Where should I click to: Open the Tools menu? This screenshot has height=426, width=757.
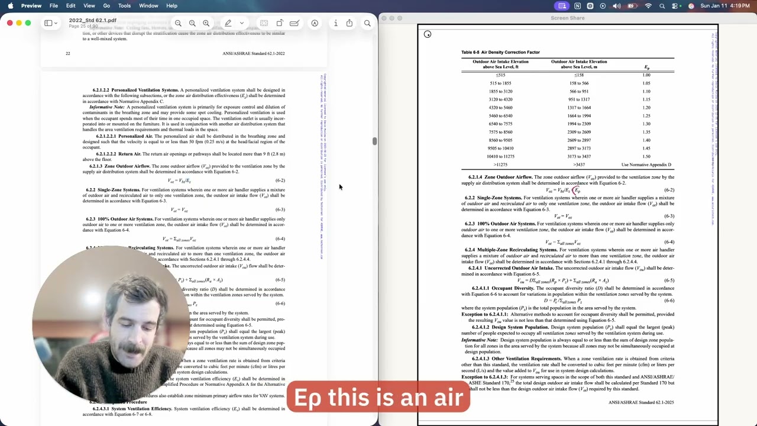pyautogui.click(x=124, y=6)
